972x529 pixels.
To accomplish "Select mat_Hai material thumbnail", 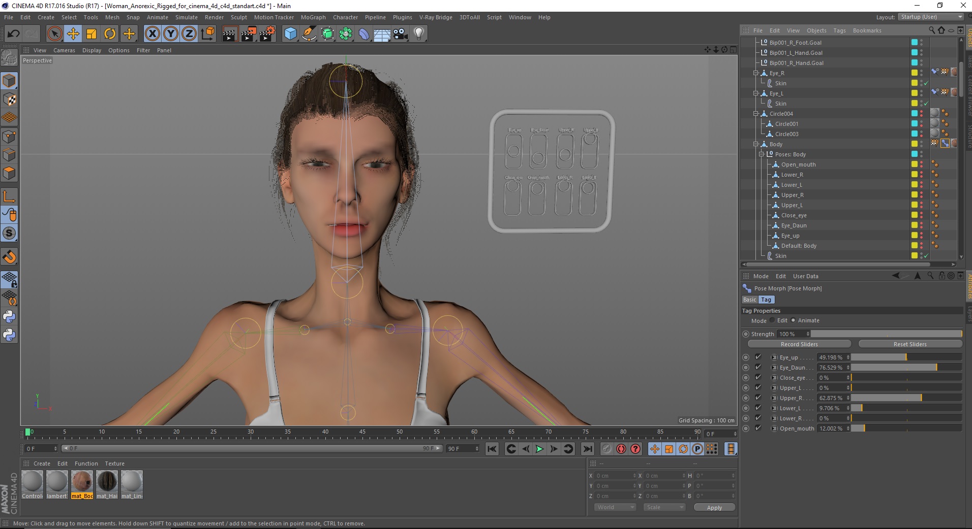I will click(x=107, y=485).
